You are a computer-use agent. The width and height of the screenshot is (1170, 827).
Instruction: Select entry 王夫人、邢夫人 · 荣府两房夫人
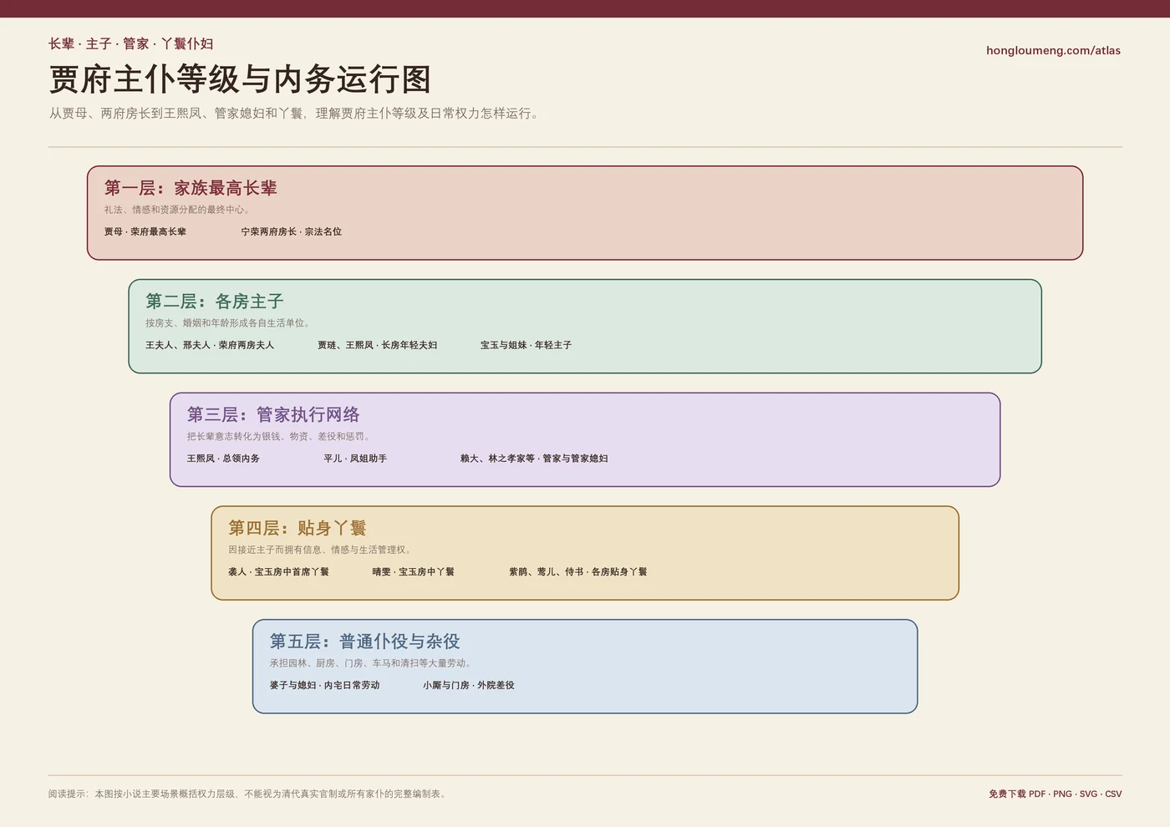click(210, 345)
